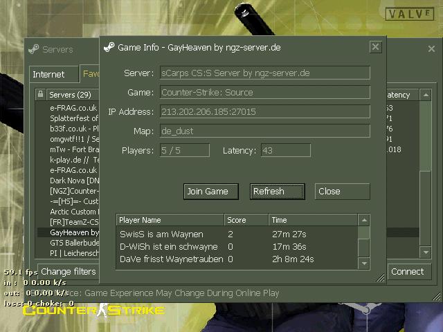The height and width of the screenshot is (332, 443).
Task: Click the server list scrollbar thumb
Action: tap(426, 208)
